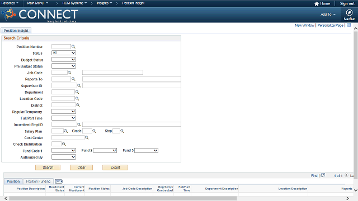Viewport: 358px width, 201px height.
Task: Open the Insights breadcrumb menu
Action: coord(105,3)
